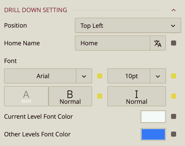Toggle the gray square beside Home Name
The image size is (185, 146).
click(174, 43)
